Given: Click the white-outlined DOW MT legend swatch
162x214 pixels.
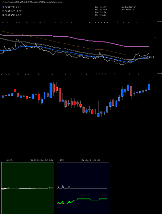Looking at the screenshot, I should coord(4,11).
